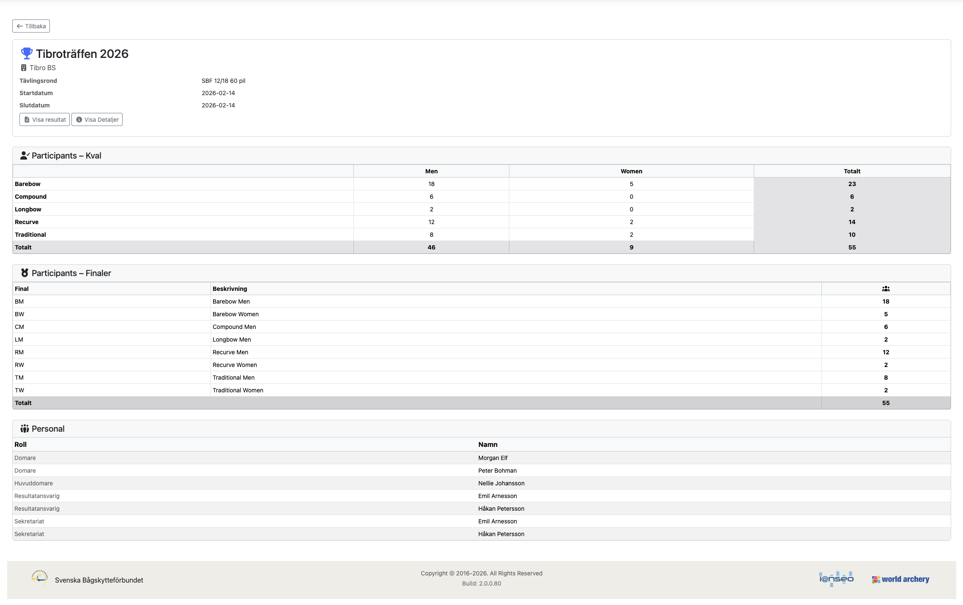This screenshot has height=605, width=963.
Task: Click the Ianseo logo in footer
Action: [x=836, y=579]
